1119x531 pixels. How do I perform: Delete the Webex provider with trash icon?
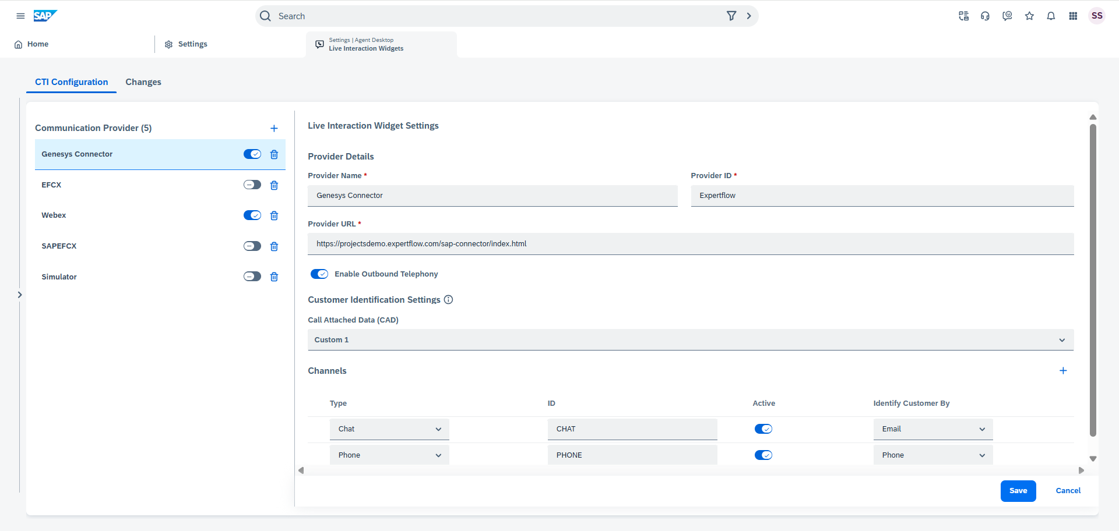(274, 216)
